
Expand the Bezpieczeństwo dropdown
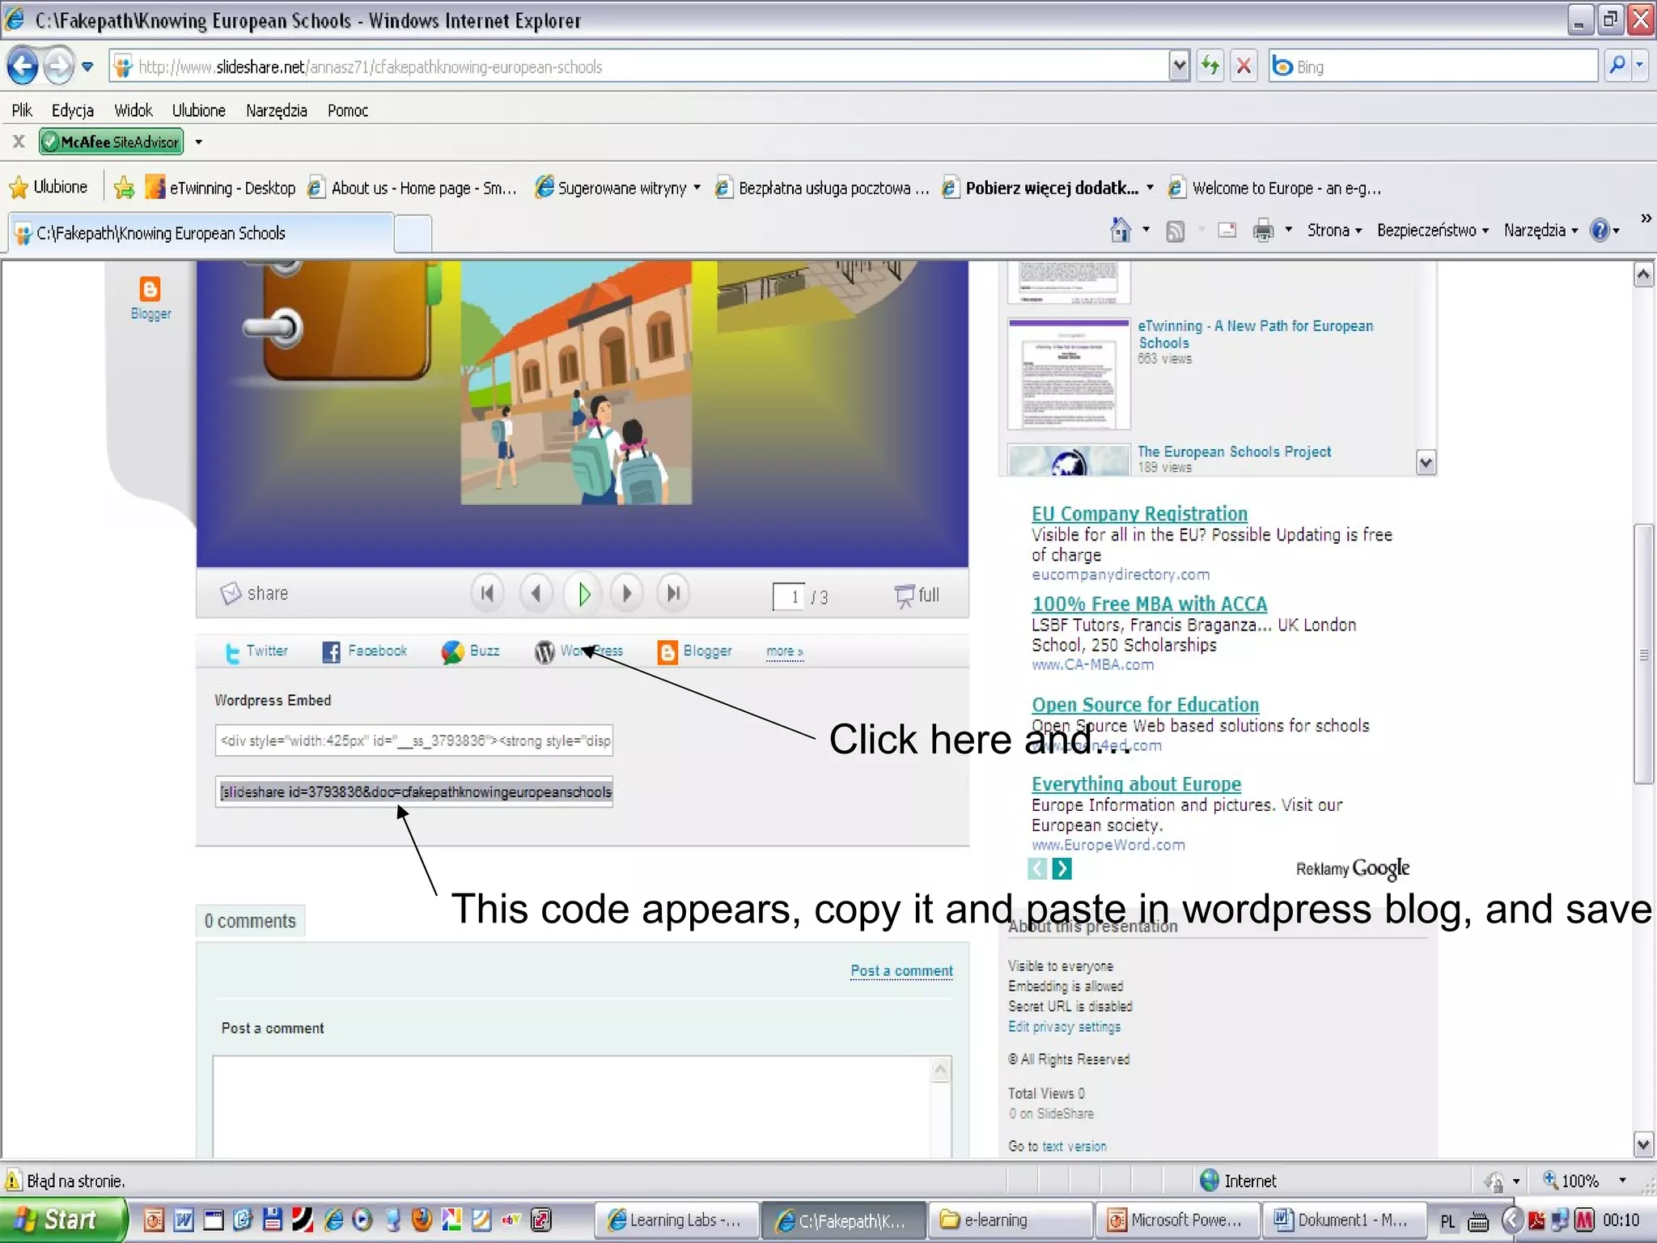[1432, 231]
